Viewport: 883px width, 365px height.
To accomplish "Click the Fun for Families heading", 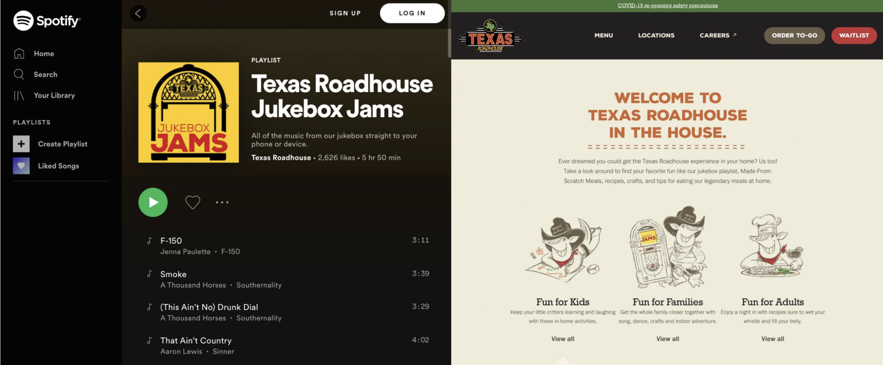I will [668, 302].
